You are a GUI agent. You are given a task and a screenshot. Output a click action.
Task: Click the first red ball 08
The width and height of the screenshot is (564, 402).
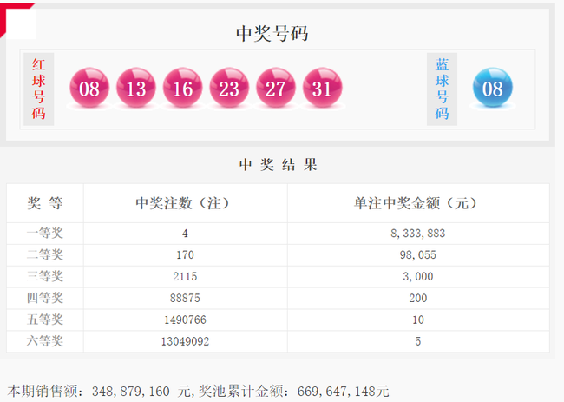click(89, 88)
